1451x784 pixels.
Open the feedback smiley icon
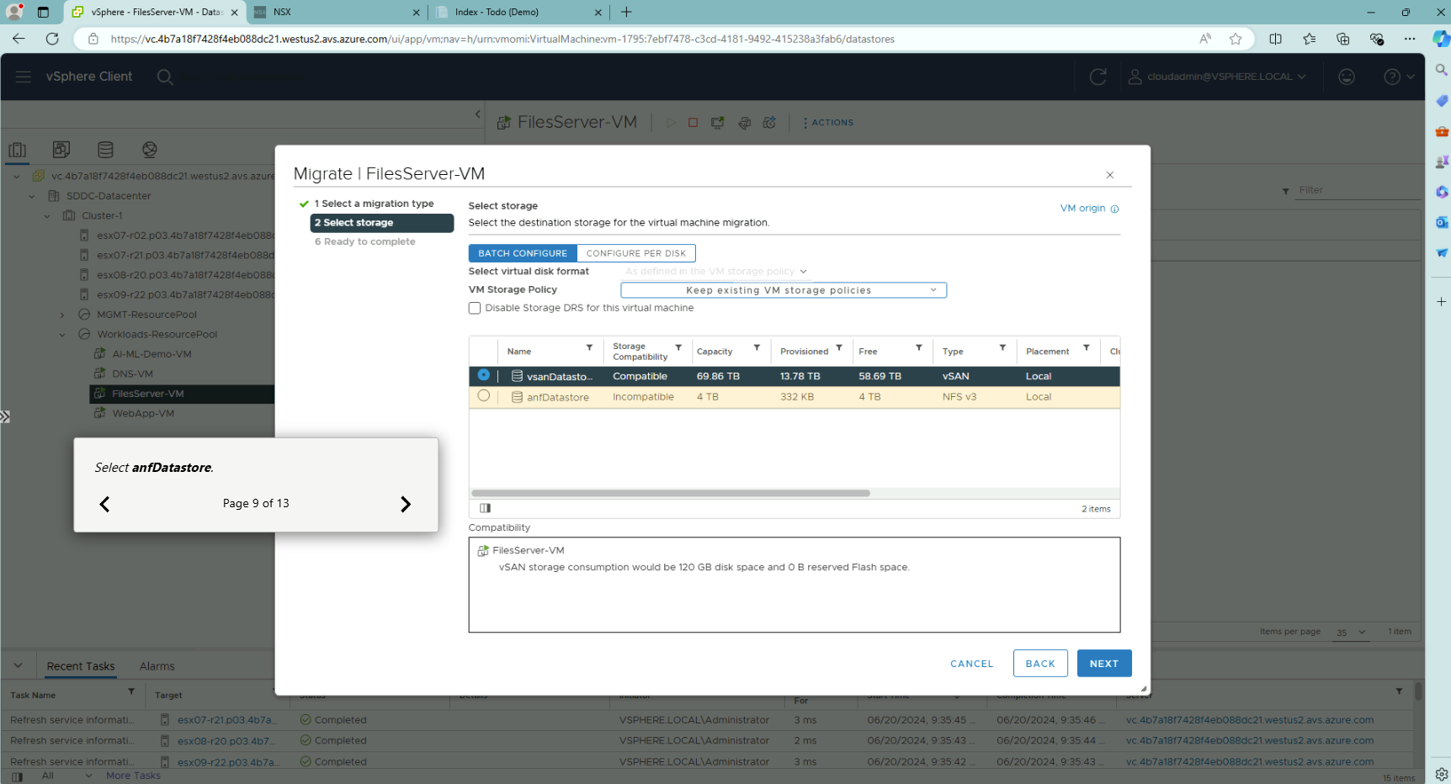pyautogui.click(x=1347, y=77)
